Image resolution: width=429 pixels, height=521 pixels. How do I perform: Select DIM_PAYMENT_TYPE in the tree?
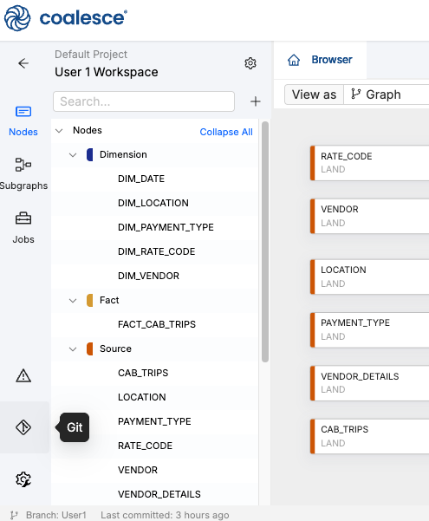coord(166,227)
